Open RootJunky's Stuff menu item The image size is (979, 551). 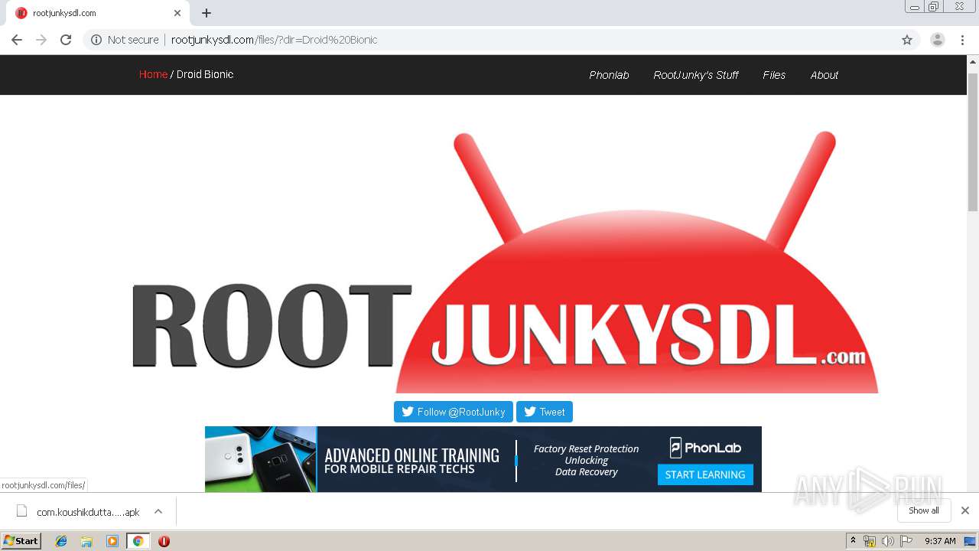pos(696,75)
